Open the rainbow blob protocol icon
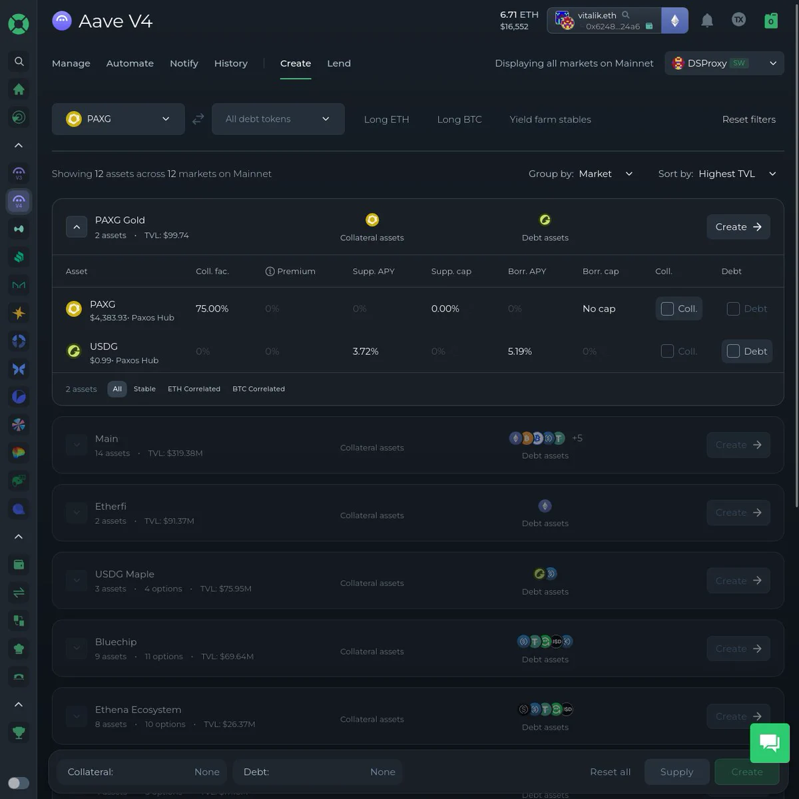Viewport: 799px width, 799px height. click(19, 453)
